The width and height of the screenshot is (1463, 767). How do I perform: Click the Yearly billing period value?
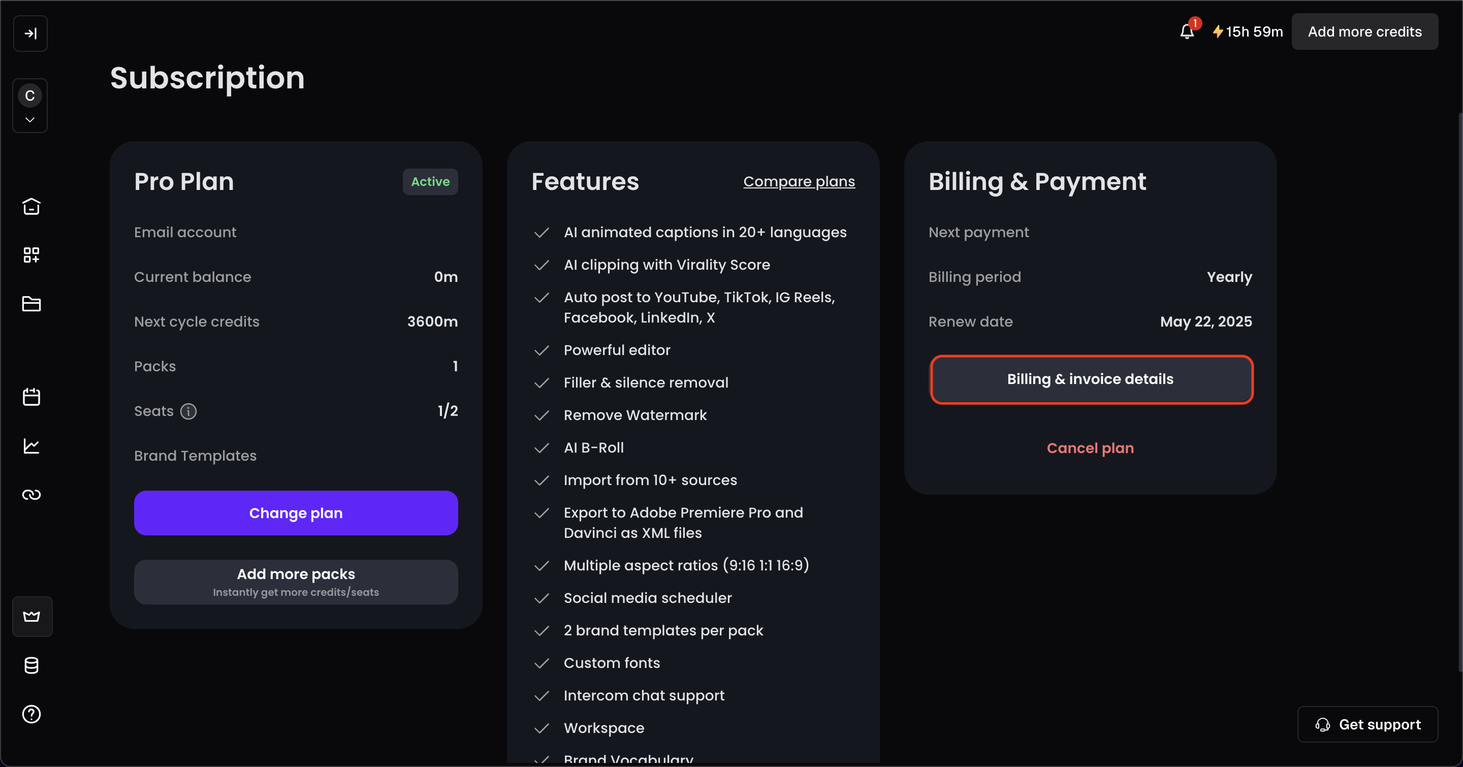1229,277
